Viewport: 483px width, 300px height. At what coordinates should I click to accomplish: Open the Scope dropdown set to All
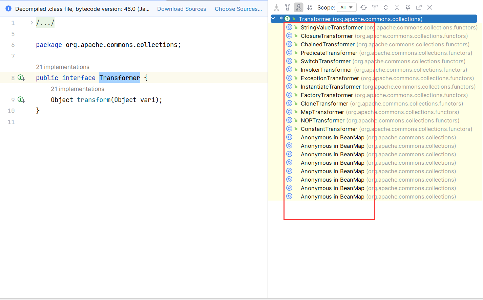346,7
